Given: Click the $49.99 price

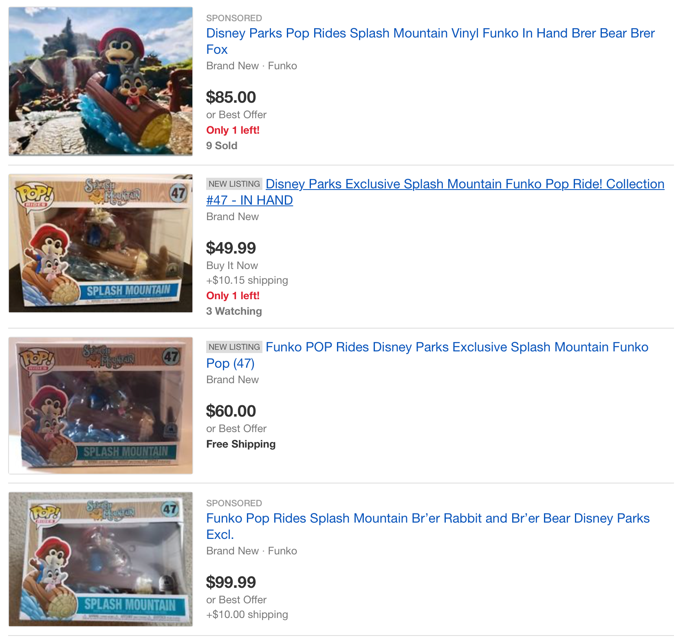Looking at the screenshot, I should pos(231,248).
